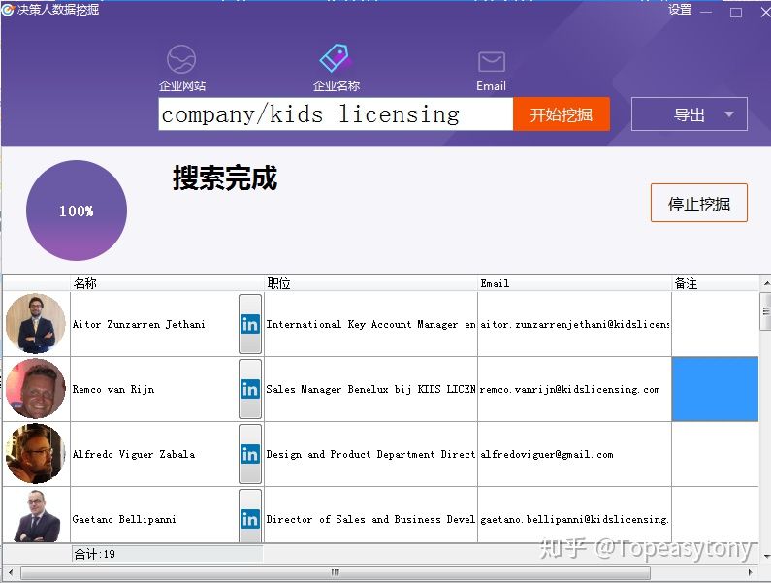Screen dimensions: 771x583
Task: Select the gaetano.bellipanni email cell
Action: (574, 515)
